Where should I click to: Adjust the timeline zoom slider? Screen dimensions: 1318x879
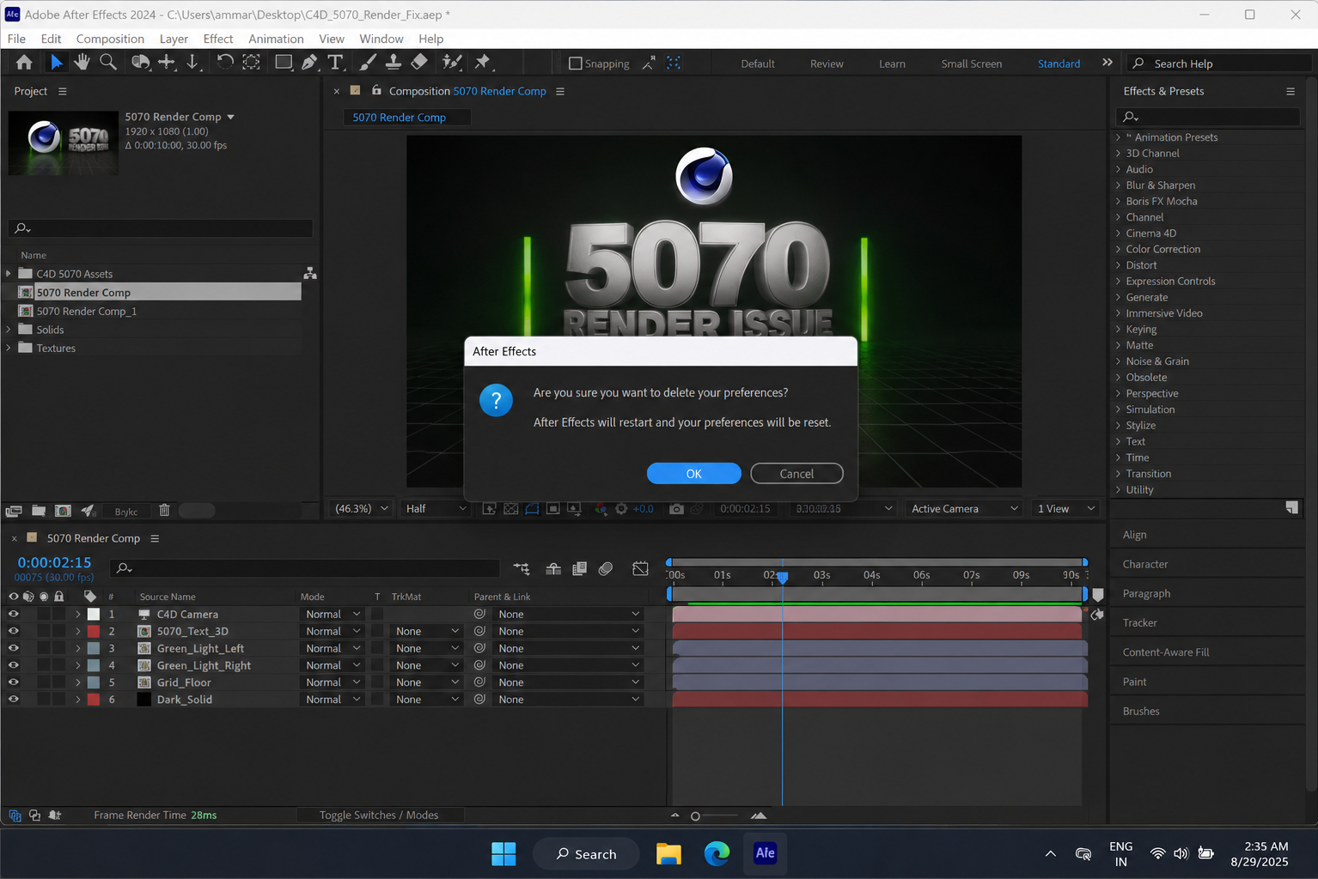(695, 816)
